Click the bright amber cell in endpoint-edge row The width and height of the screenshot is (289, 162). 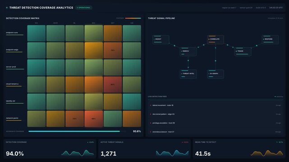click(x=94, y=50)
